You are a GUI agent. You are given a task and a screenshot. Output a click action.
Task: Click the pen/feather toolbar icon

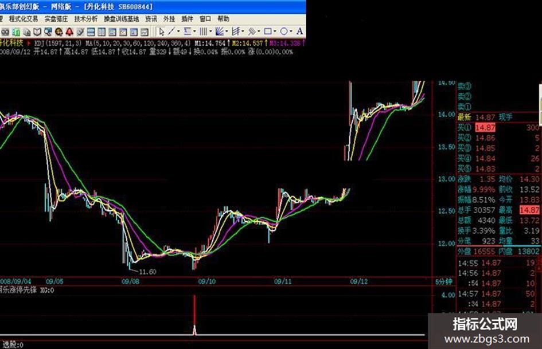(80, 32)
